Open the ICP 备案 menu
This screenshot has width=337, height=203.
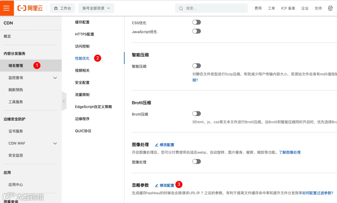(x=288, y=8)
